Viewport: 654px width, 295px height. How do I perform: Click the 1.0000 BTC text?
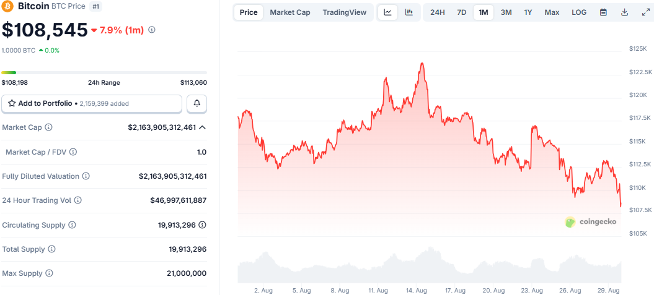19,50
